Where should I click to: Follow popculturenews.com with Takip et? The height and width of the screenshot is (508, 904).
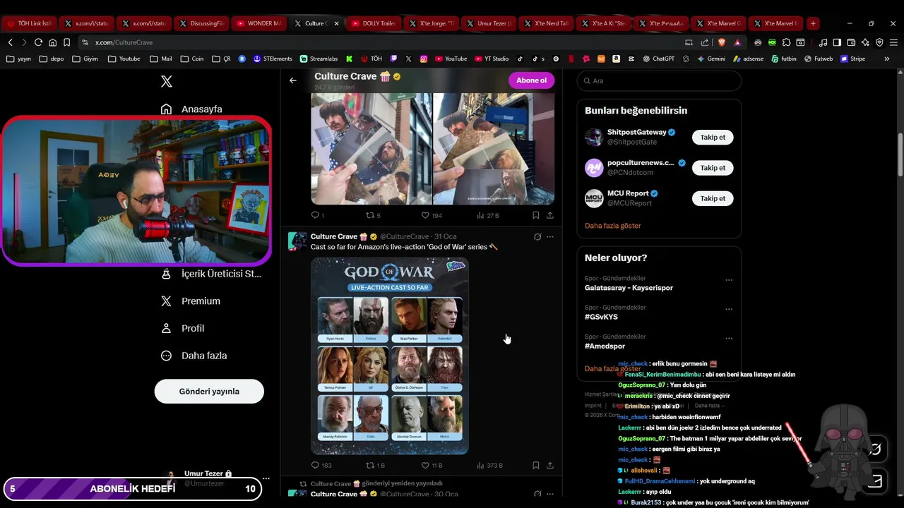click(713, 168)
